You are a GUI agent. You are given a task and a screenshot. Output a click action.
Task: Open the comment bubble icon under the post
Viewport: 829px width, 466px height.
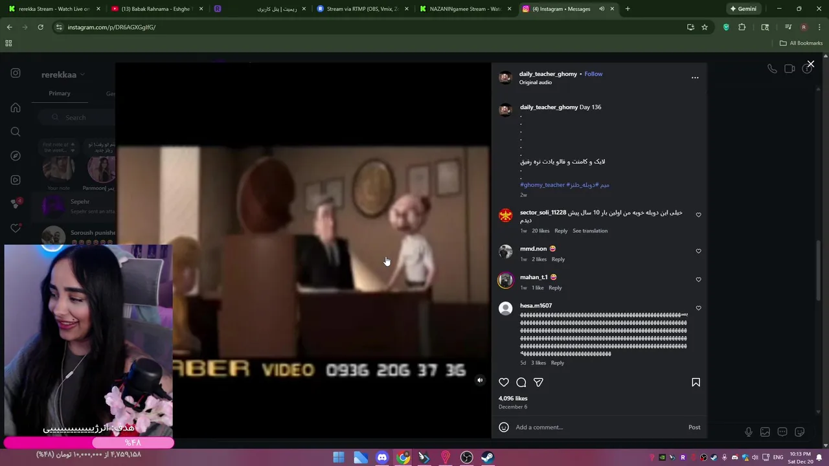(x=521, y=383)
